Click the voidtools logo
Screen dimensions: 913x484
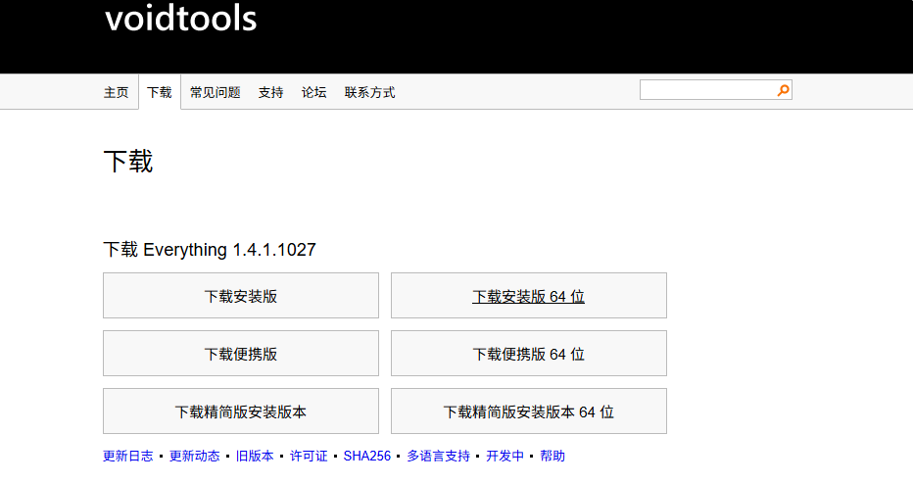[180, 18]
